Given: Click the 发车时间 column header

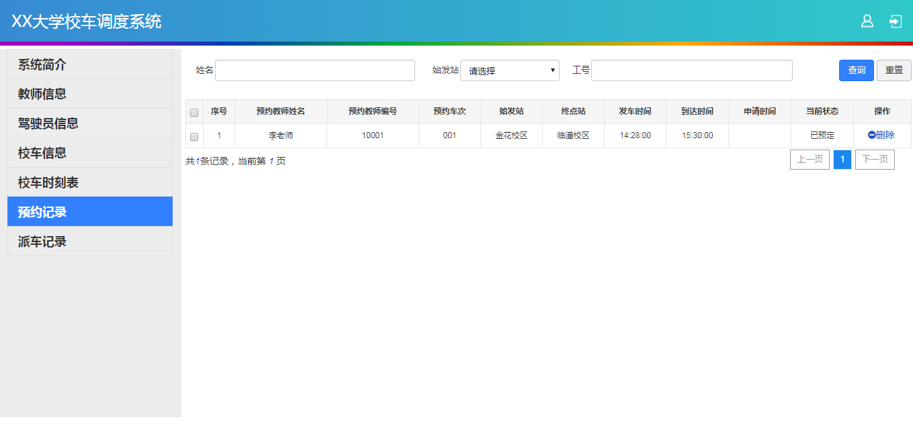Looking at the screenshot, I should (x=635, y=111).
